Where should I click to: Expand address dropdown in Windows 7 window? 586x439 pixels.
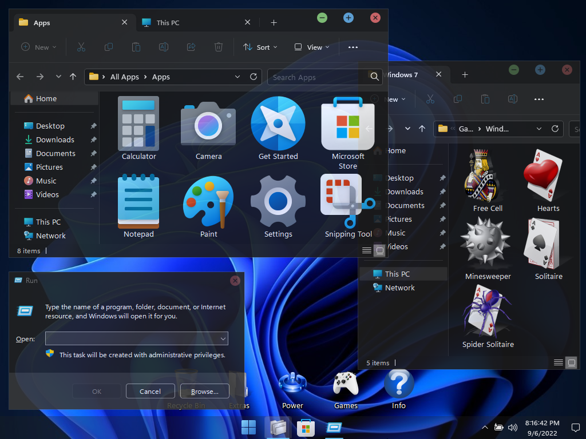[539, 129]
